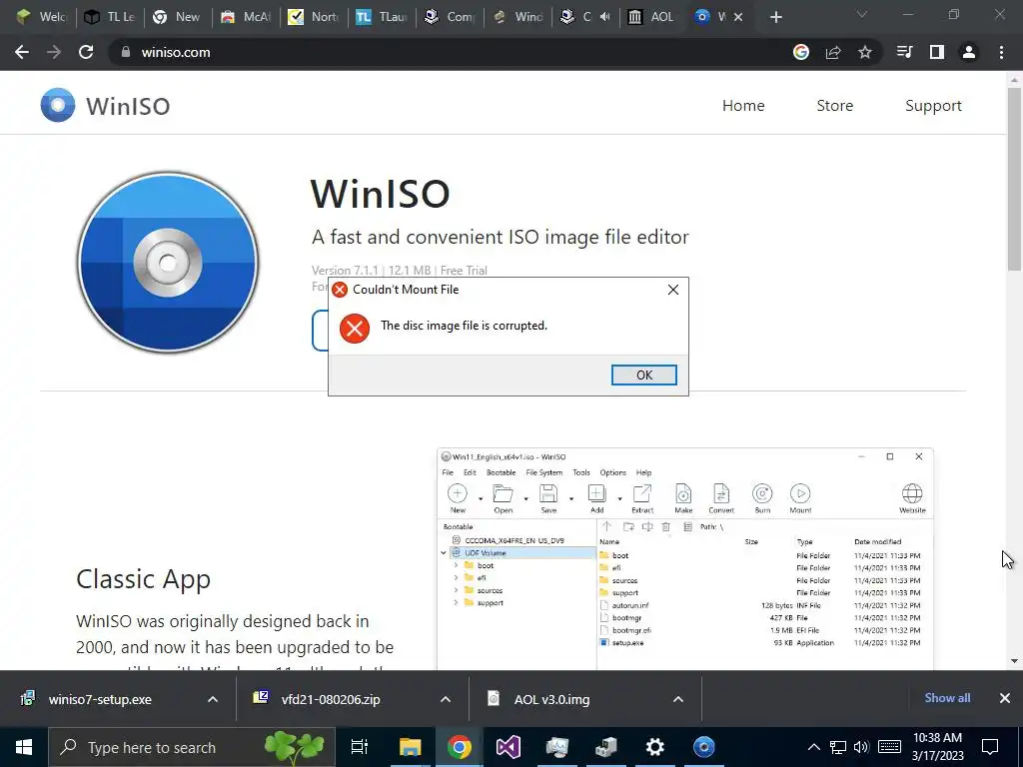Click OK in the Couldn't Mount File dialog

[643, 376]
